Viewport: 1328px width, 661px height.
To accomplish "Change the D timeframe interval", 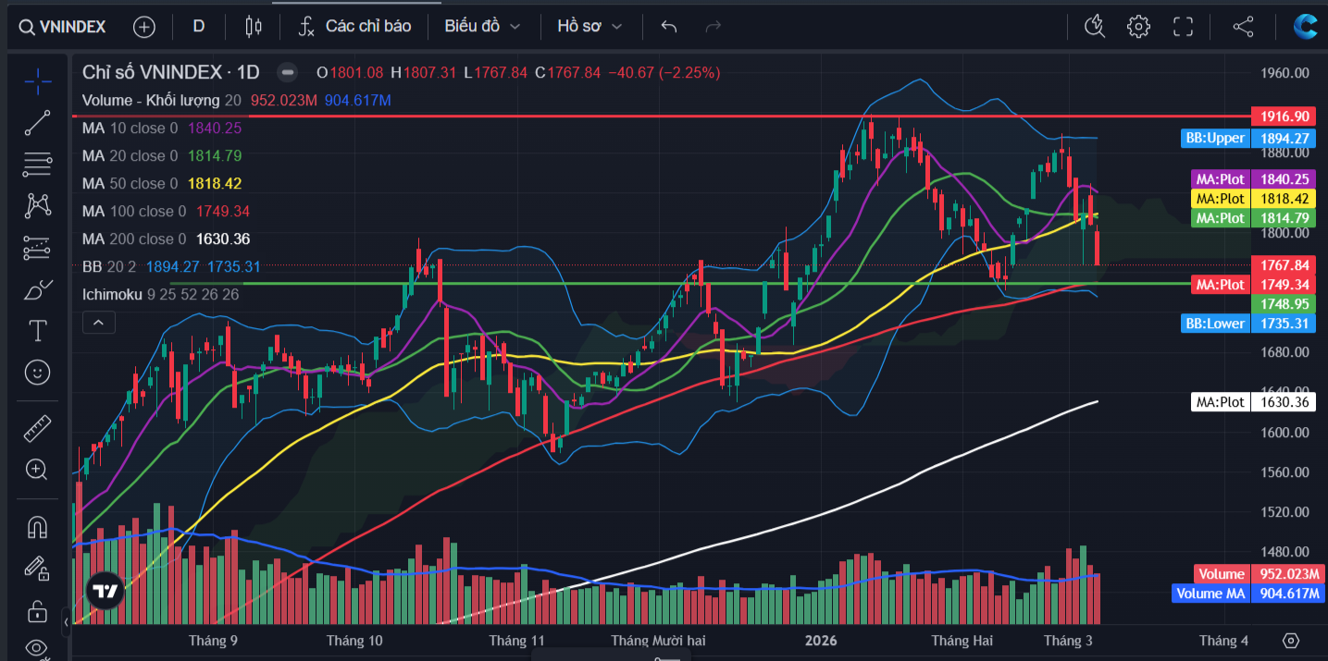I will pyautogui.click(x=198, y=27).
